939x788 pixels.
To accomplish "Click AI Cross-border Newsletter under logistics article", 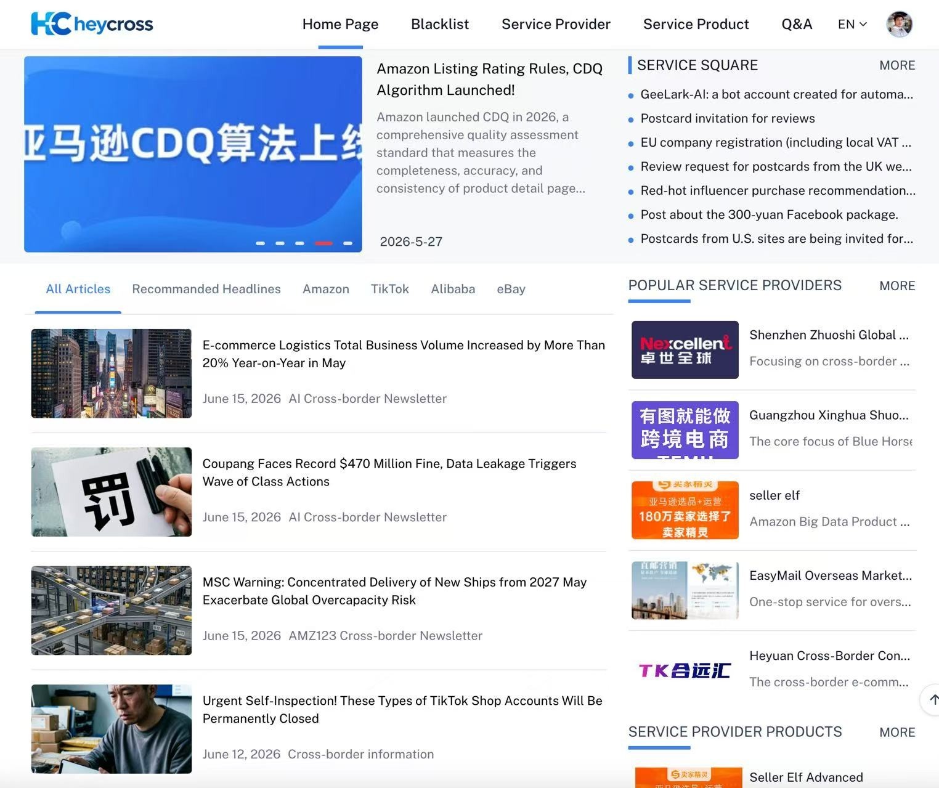I will 368,399.
